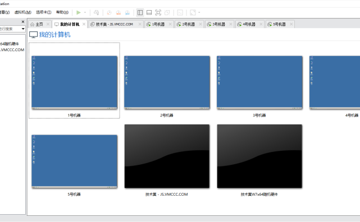The width and height of the screenshot is (360, 222).
Task: Open the 帮助(H) menu
Action: pos(62,12)
